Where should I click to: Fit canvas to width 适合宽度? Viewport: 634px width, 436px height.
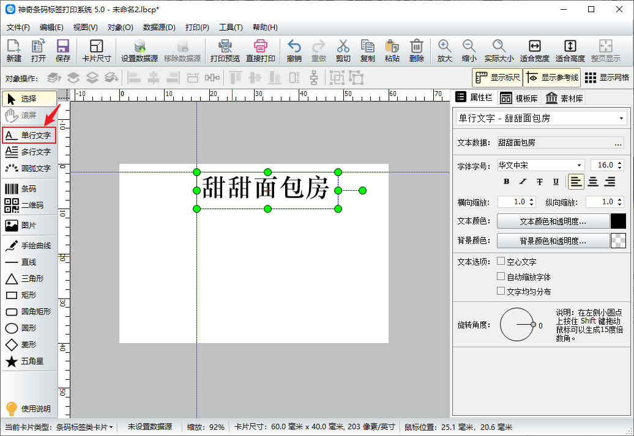coord(534,51)
